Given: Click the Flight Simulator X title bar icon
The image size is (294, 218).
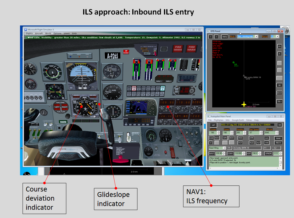Looking at the screenshot, I should pos(26,30).
